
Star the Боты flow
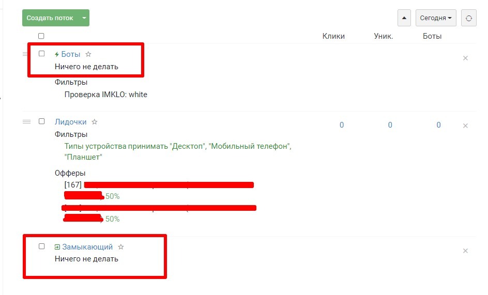coord(88,54)
